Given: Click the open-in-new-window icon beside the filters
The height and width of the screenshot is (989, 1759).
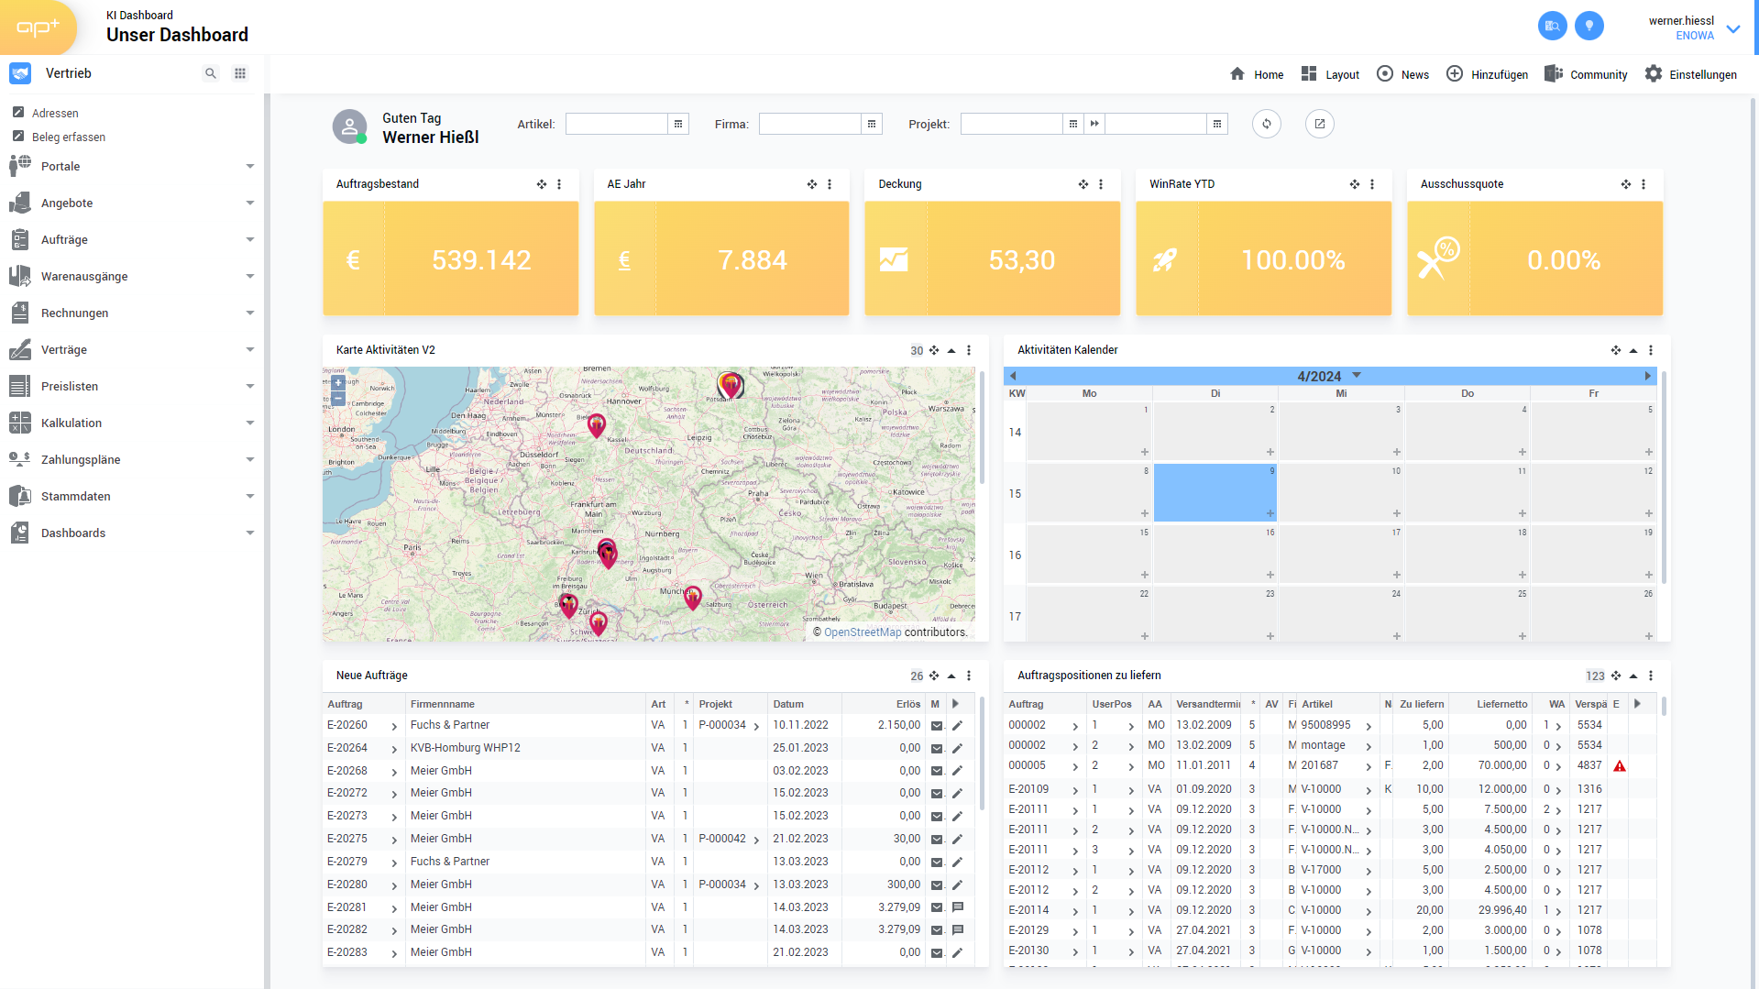Looking at the screenshot, I should (1319, 124).
